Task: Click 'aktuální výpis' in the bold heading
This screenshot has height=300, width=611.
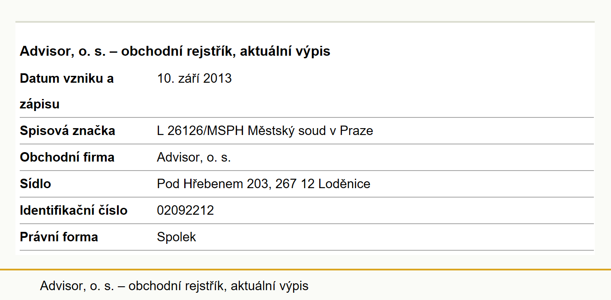Action: tap(285, 51)
